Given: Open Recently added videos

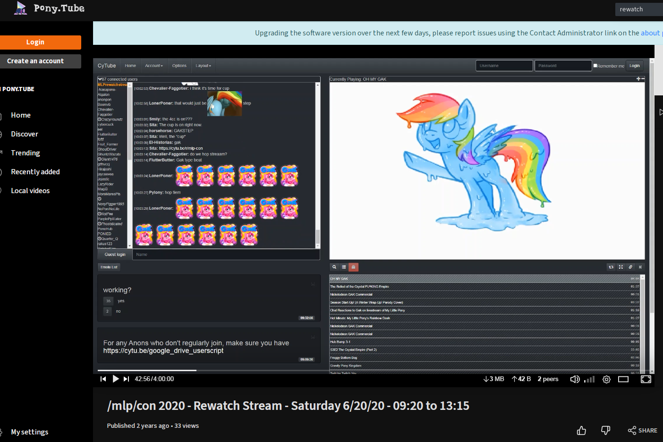Looking at the screenshot, I should pos(35,172).
